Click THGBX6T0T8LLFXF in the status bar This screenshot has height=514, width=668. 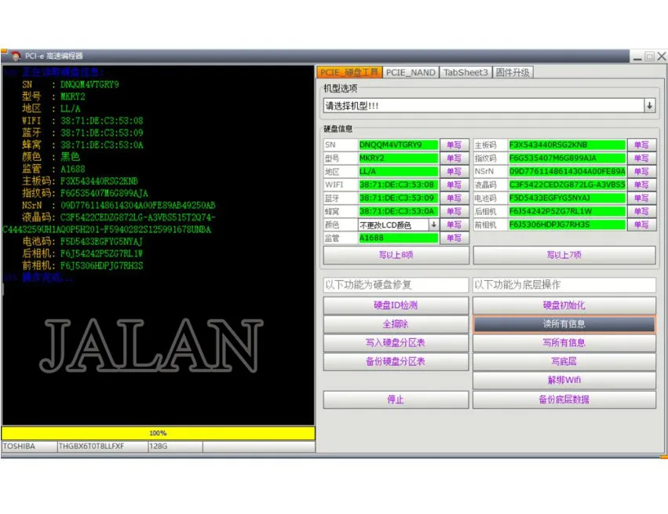point(102,447)
